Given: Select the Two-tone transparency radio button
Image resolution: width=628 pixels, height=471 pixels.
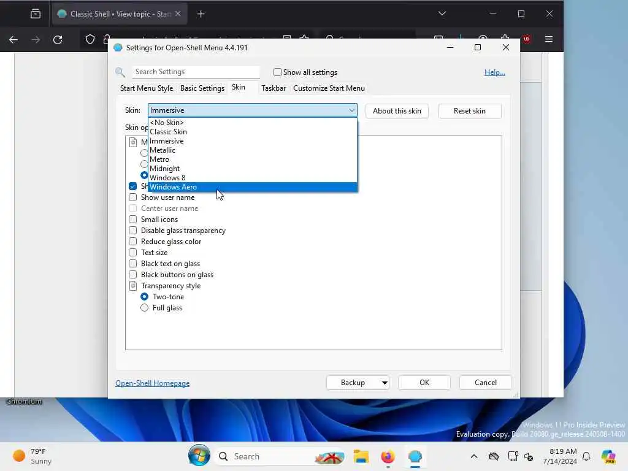Looking at the screenshot, I should 145,297.
